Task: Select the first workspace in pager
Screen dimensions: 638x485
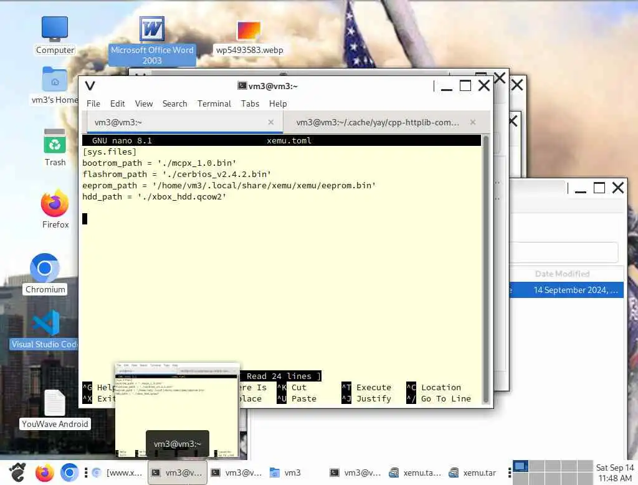Action: coord(520,466)
